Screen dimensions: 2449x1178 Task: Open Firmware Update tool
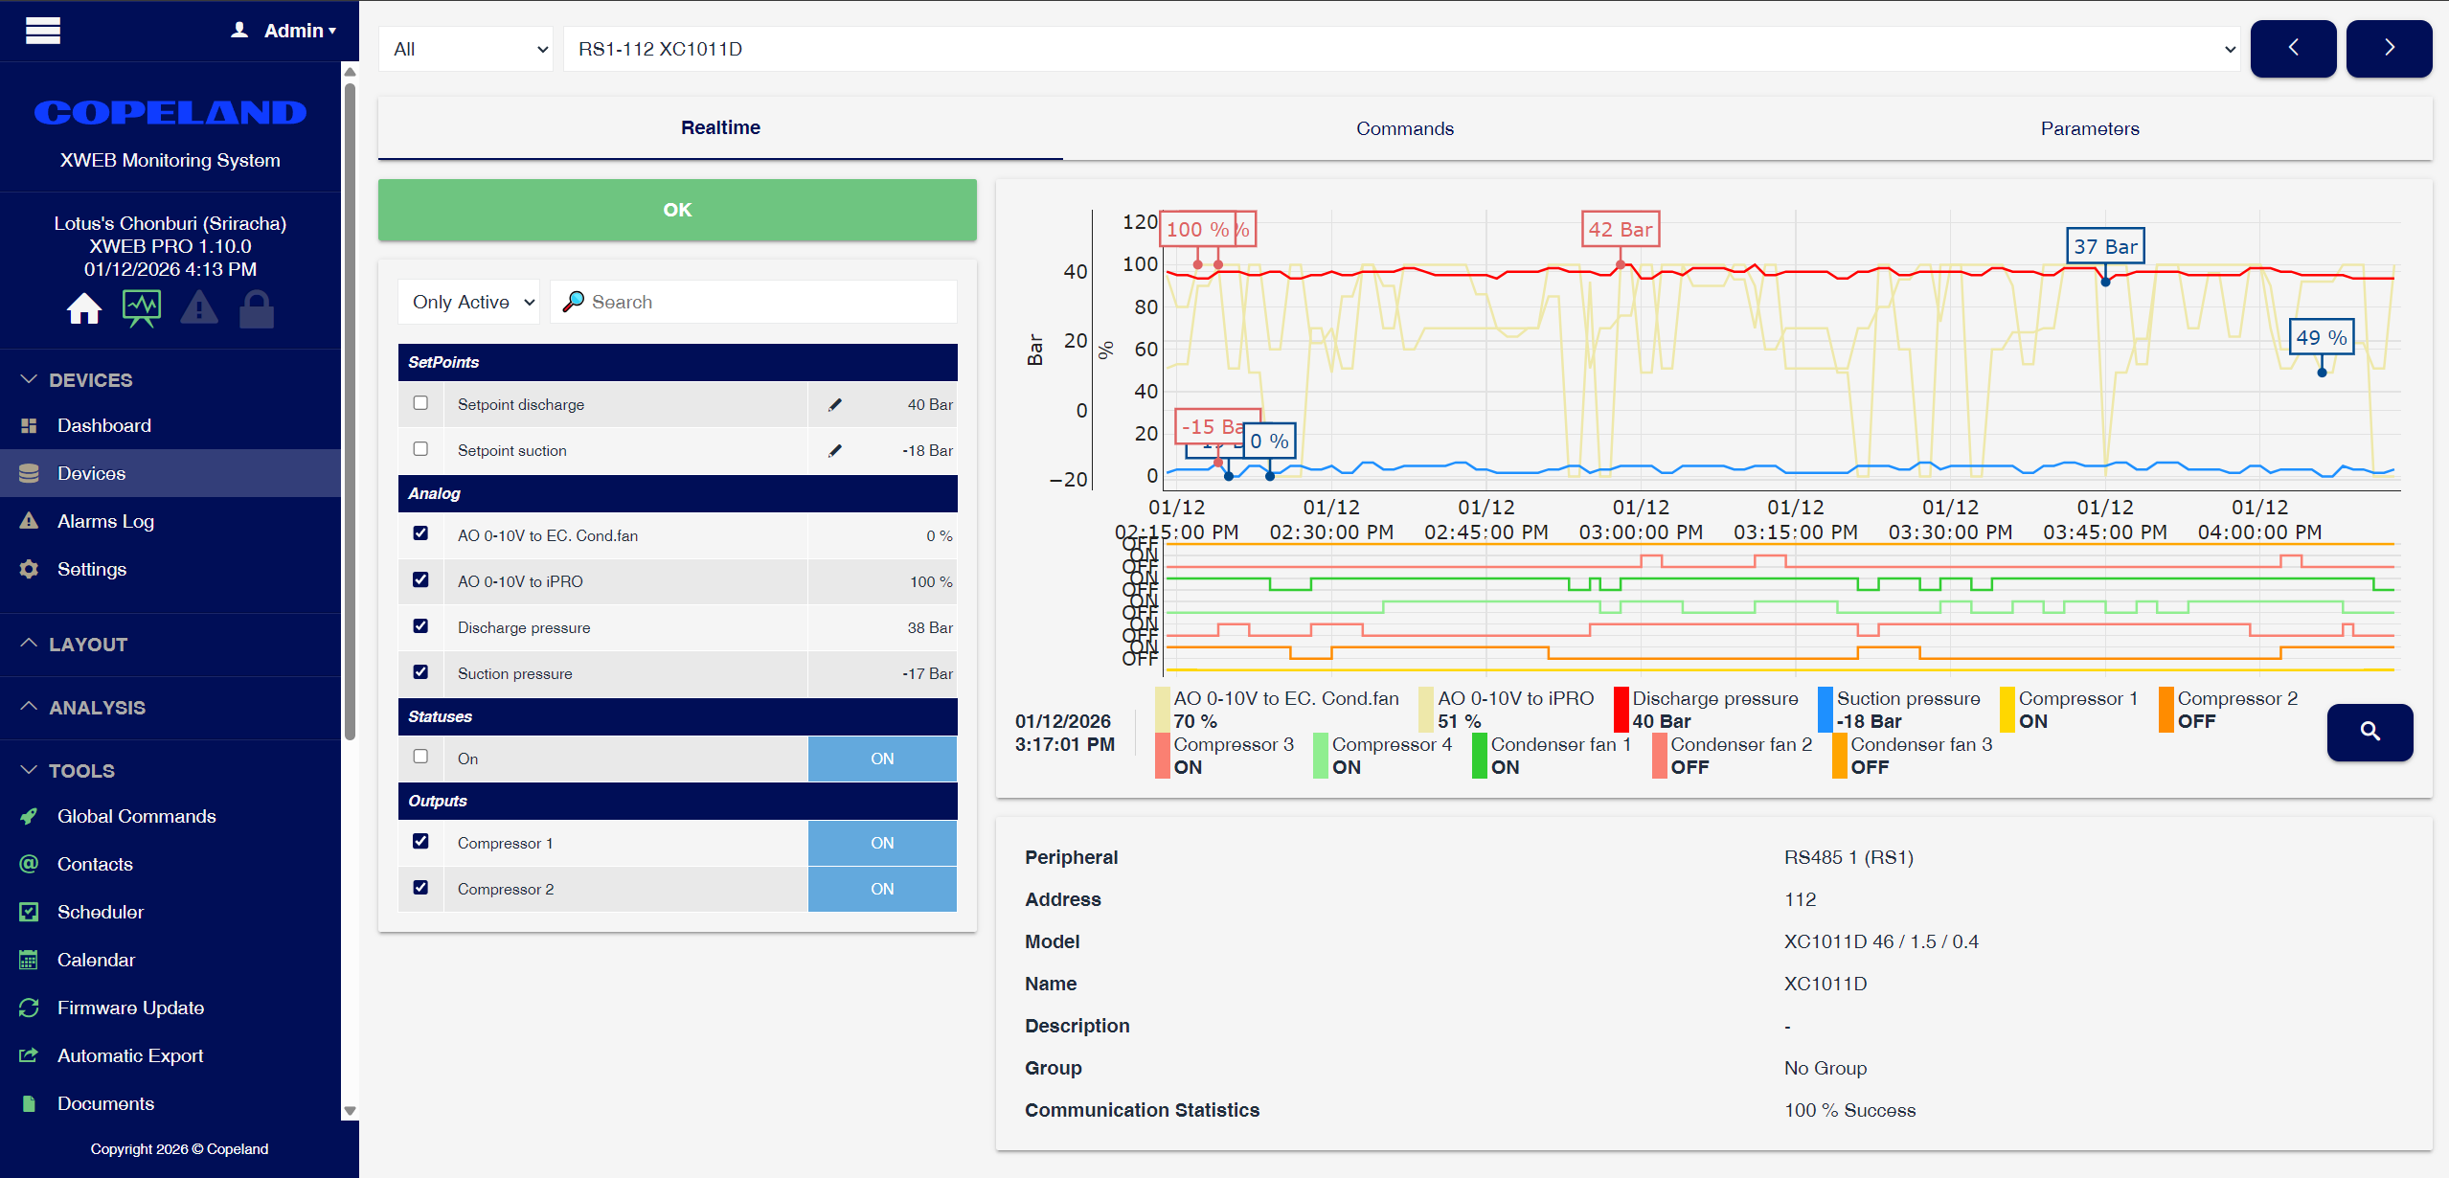[x=130, y=1008]
